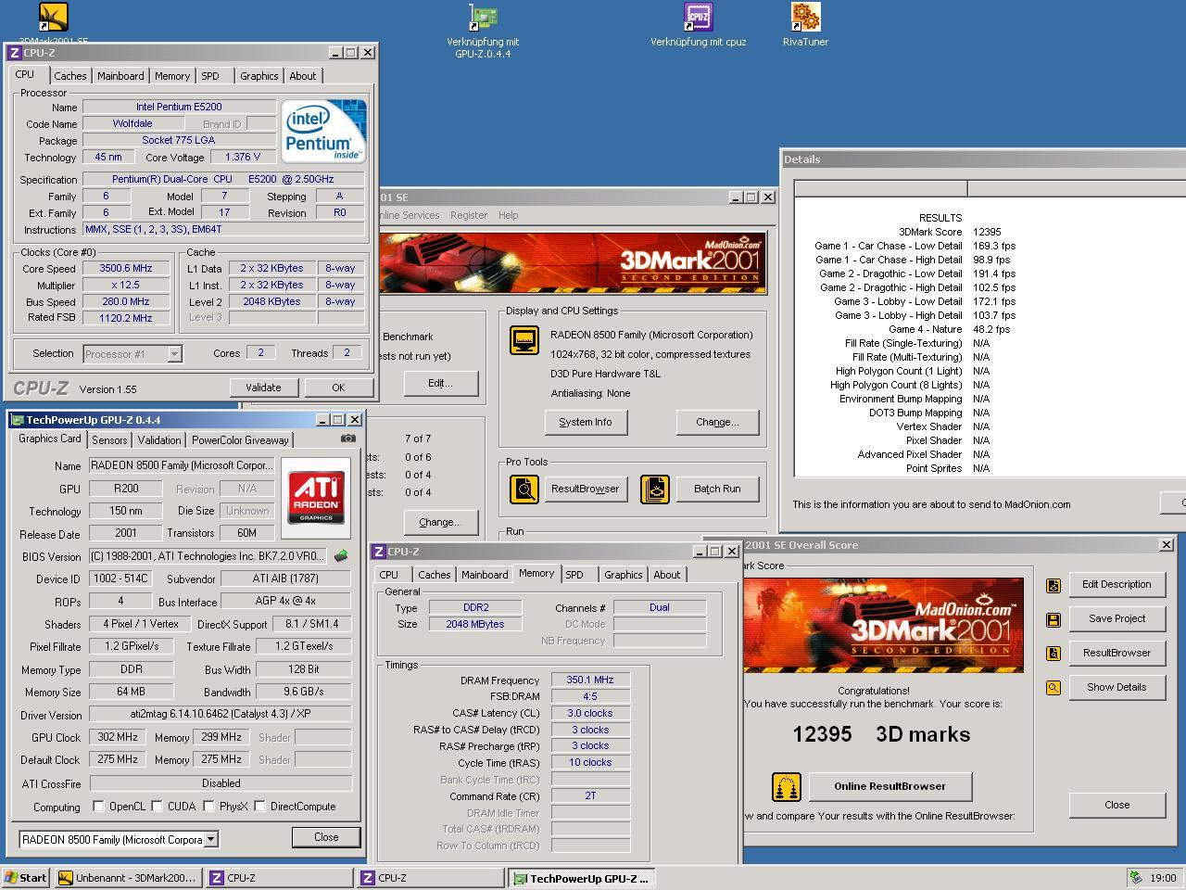Screen dimensions: 1186x890
Task: Click the Edit Description icon
Action: coord(1053,585)
